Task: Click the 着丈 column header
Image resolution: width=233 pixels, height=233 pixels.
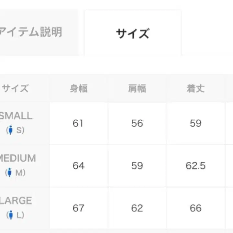Action: [x=195, y=88]
